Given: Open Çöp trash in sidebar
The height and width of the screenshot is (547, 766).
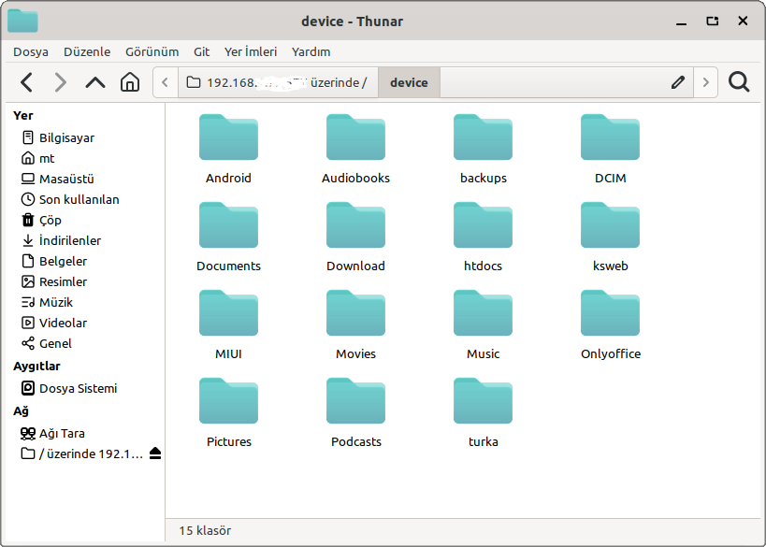Looking at the screenshot, I should pos(51,220).
